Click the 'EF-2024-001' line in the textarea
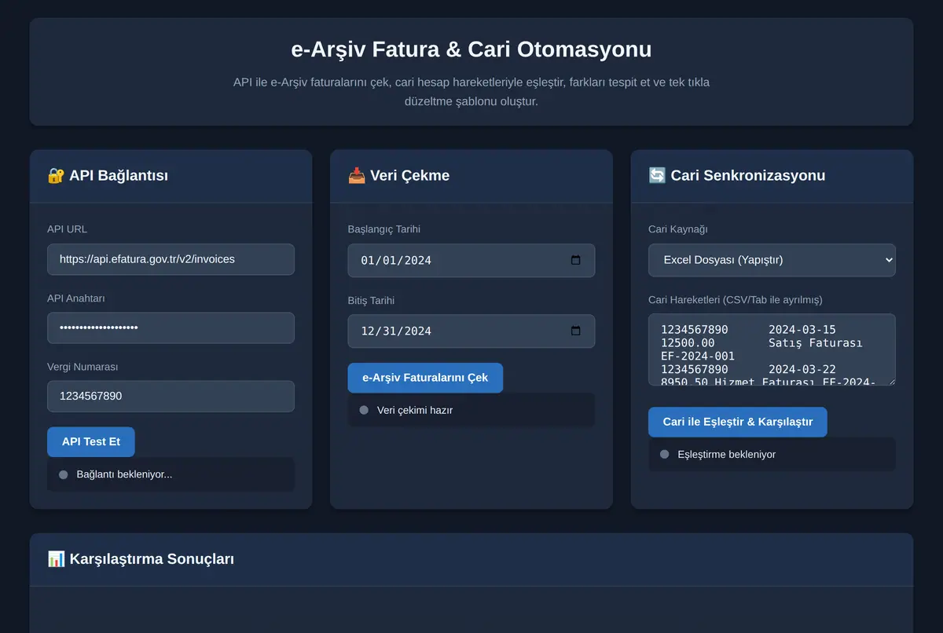Image resolution: width=943 pixels, height=633 pixels. point(698,357)
